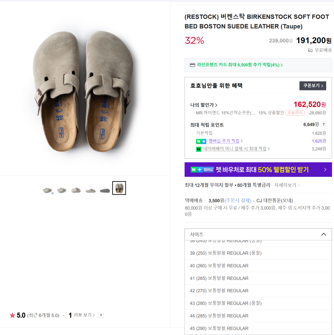The width and height of the screenshot is (334, 335).
Task: Click the question mark beside 최대 적립 포인트
Action: click(x=324, y=124)
